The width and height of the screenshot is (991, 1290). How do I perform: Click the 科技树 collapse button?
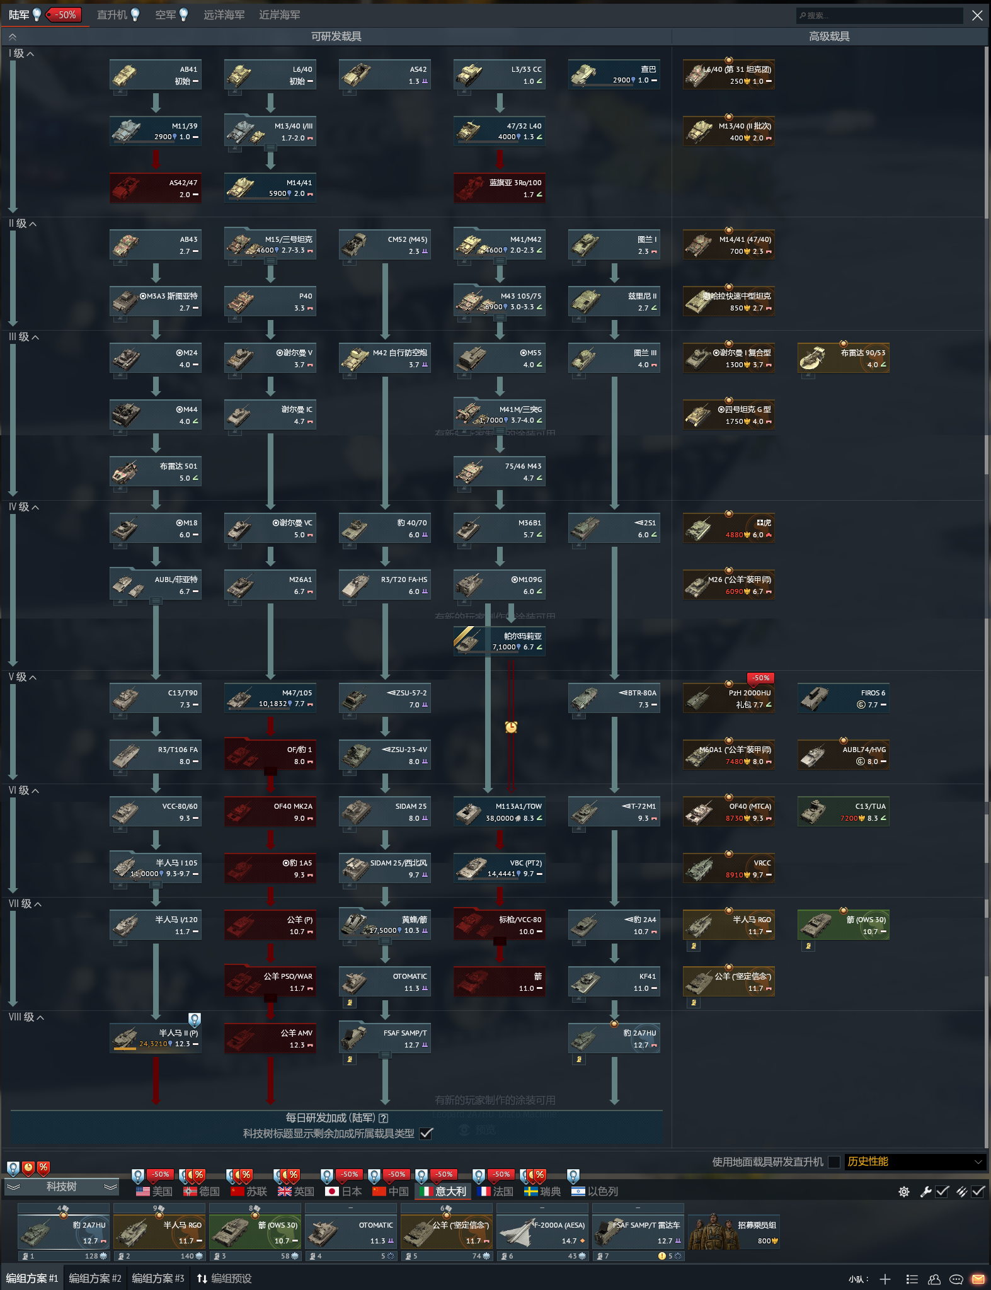pyautogui.click(x=62, y=1187)
